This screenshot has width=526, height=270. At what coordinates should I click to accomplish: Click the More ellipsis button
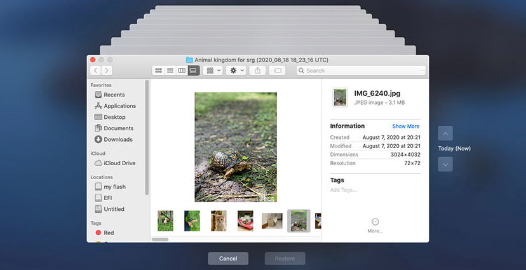pos(375,222)
